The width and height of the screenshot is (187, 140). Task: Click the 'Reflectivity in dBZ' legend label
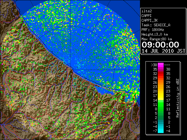pos(178,98)
